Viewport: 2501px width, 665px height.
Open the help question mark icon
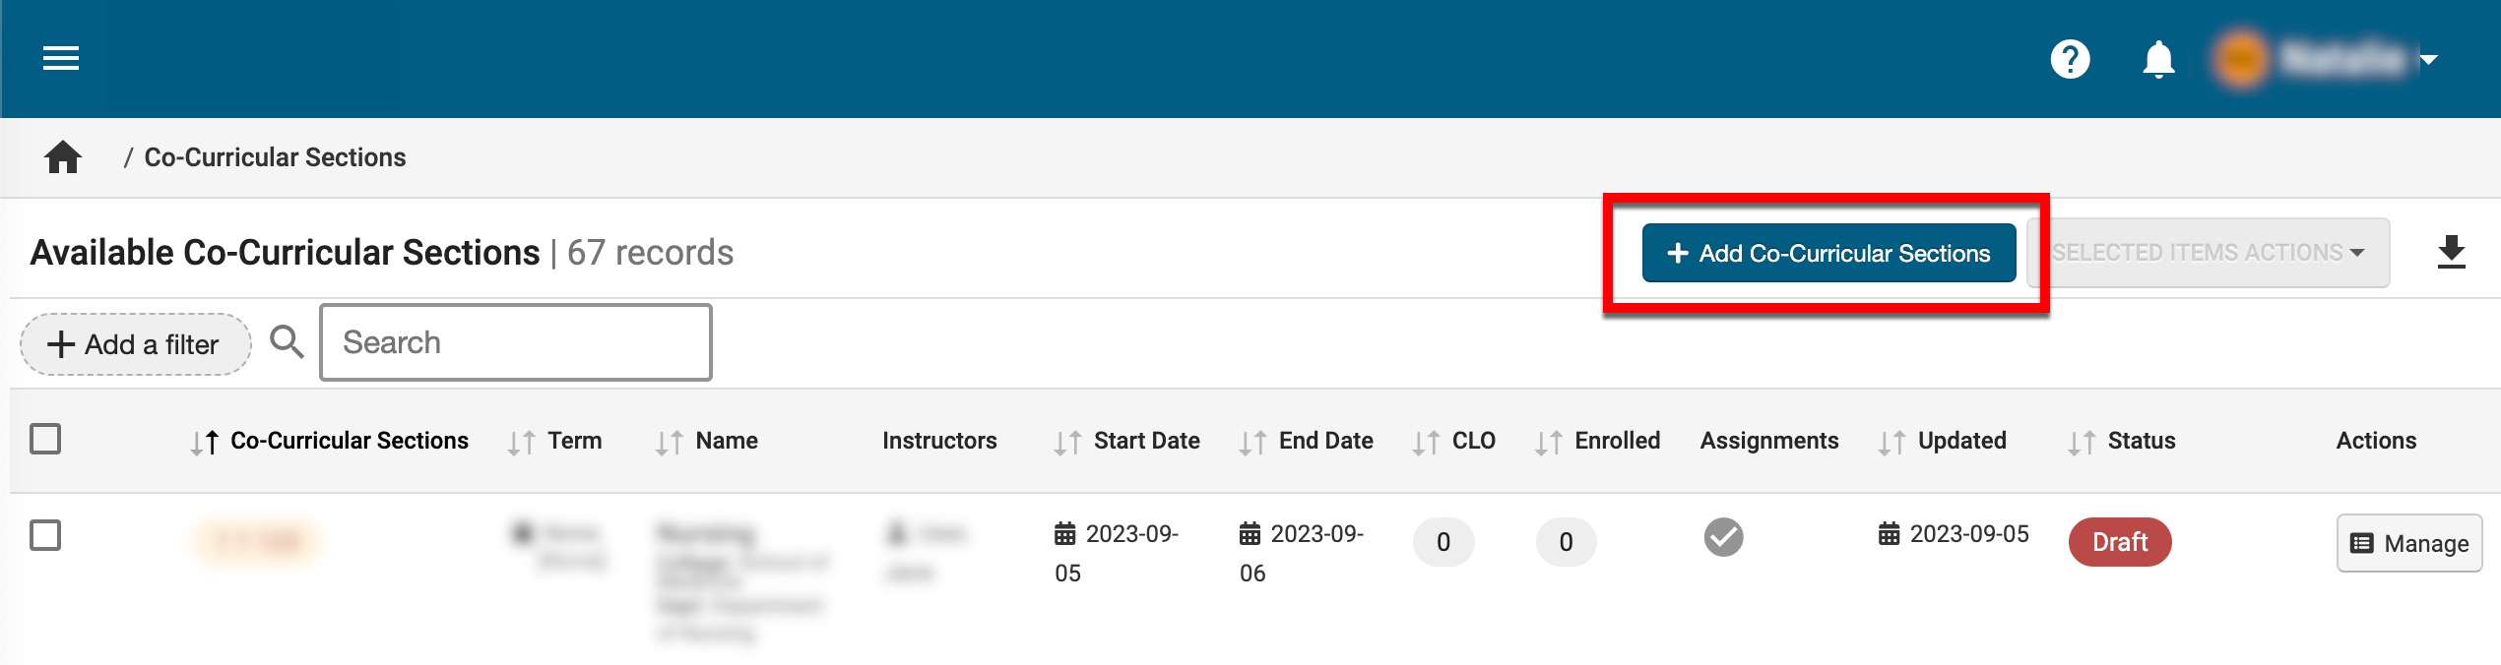[x=2070, y=59]
